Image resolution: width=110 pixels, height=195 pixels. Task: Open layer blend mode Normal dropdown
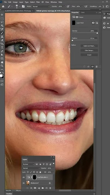31,168
